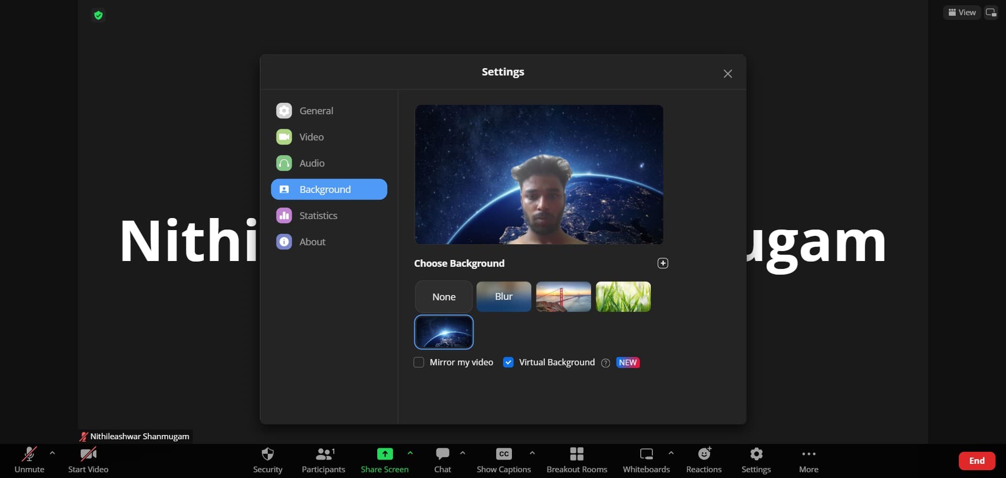The height and width of the screenshot is (478, 1006).
Task: Click the green Share Screen icon
Action: 385,454
